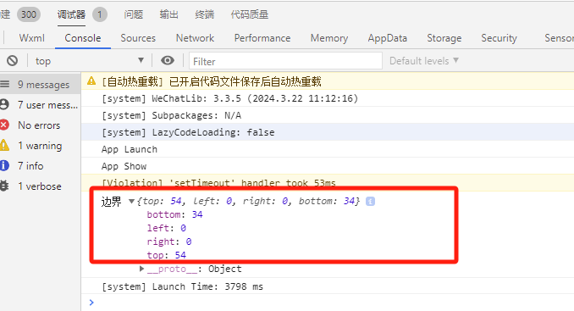Image resolution: width=574 pixels, height=311 pixels.
Task: Select the App Show log line
Action: pyautogui.click(x=124, y=166)
